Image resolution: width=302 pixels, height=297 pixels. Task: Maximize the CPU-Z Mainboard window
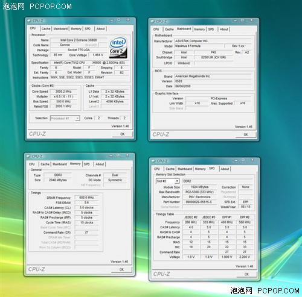(x=242, y=20)
